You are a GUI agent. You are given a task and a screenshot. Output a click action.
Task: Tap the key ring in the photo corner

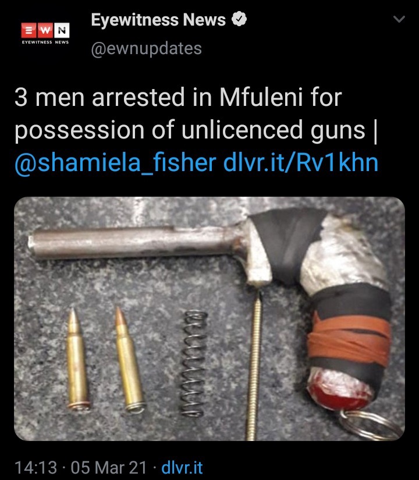click(371, 425)
